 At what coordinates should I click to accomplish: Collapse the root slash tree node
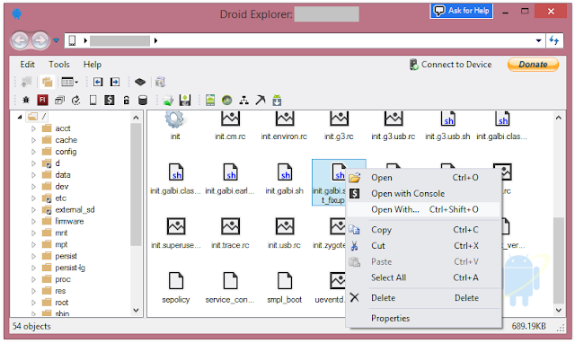pyautogui.click(x=20, y=117)
